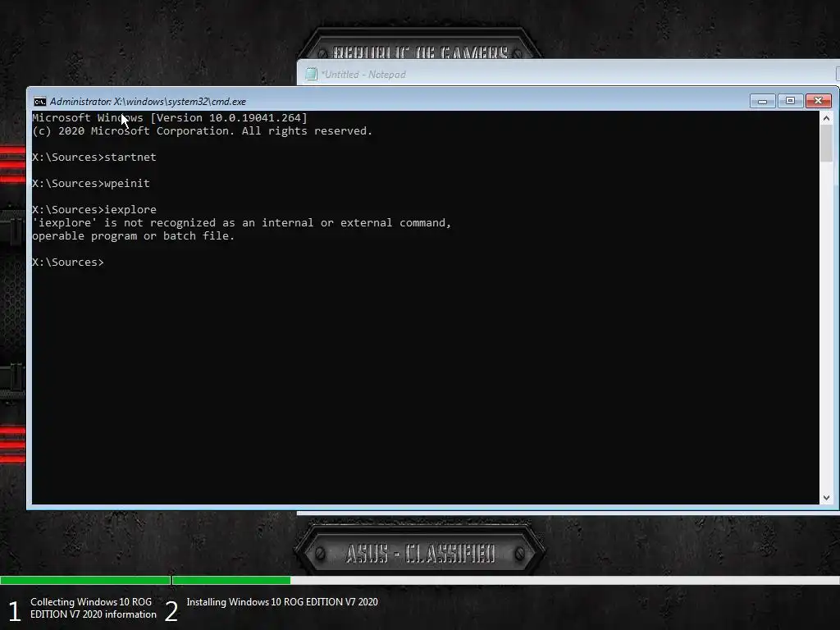840x630 pixels.
Task: Close the Administrator cmd.exe window
Action: click(819, 101)
